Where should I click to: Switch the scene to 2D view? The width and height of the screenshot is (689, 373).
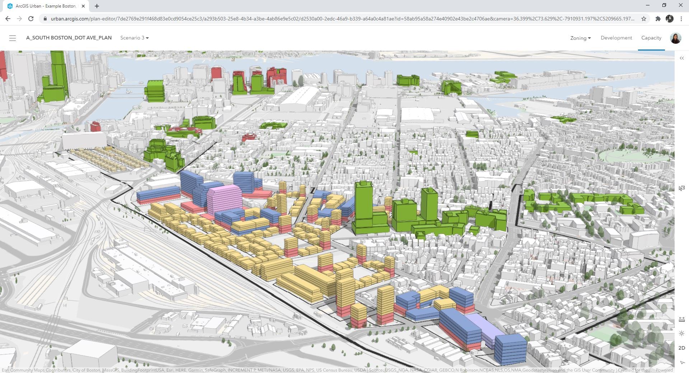[681, 348]
